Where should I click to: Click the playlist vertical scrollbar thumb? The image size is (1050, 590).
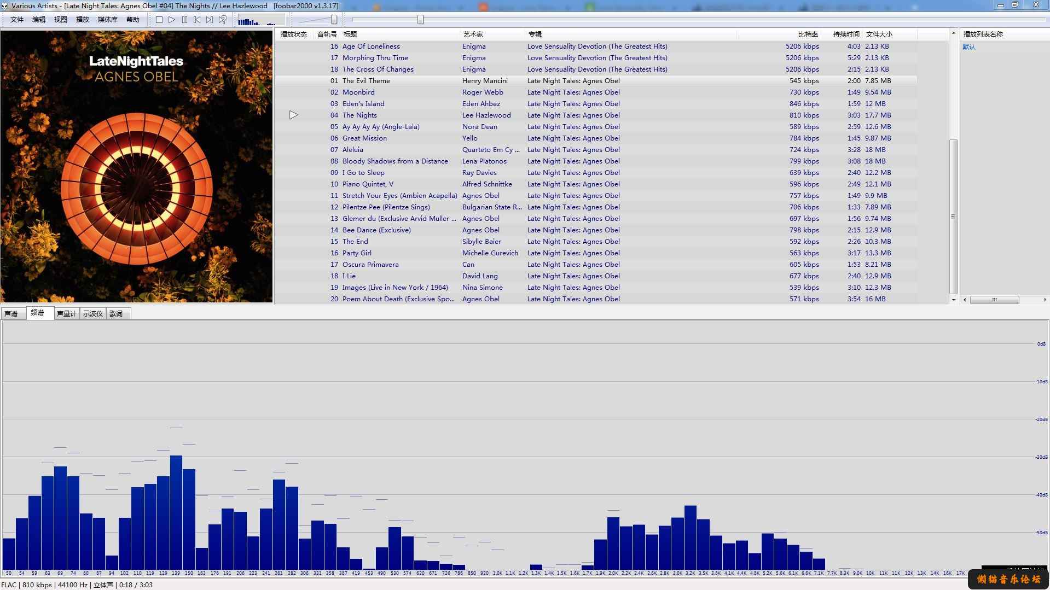click(x=953, y=217)
